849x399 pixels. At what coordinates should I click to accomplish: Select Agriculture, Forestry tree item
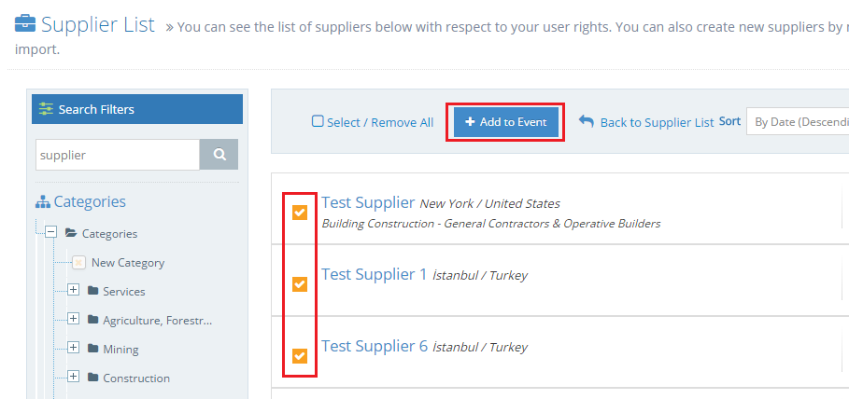pyautogui.click(x=158, y=321)
